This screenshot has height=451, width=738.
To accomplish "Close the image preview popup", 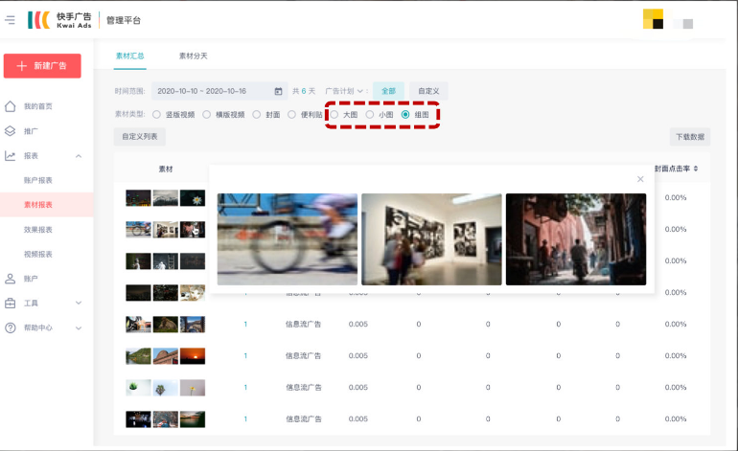I will (640, 179).
